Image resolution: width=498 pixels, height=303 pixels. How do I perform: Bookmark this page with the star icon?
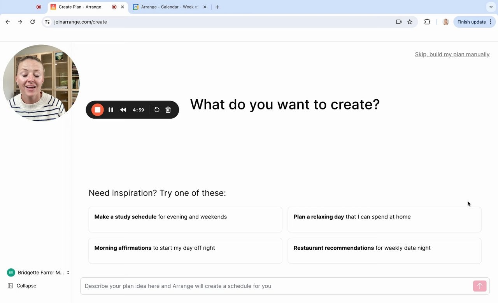pyautogui.click(x=410, y=22)
